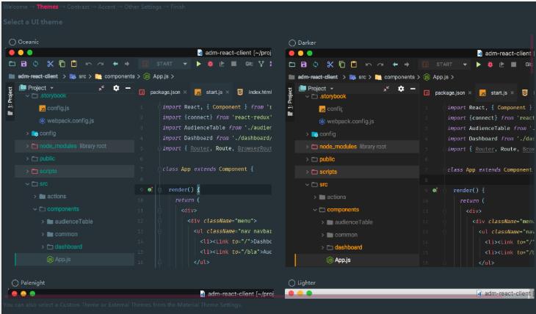Open the START run configuration dropdown in Darker preview
Viewport: 536px width, 314px height.
[x=444, y=65]
